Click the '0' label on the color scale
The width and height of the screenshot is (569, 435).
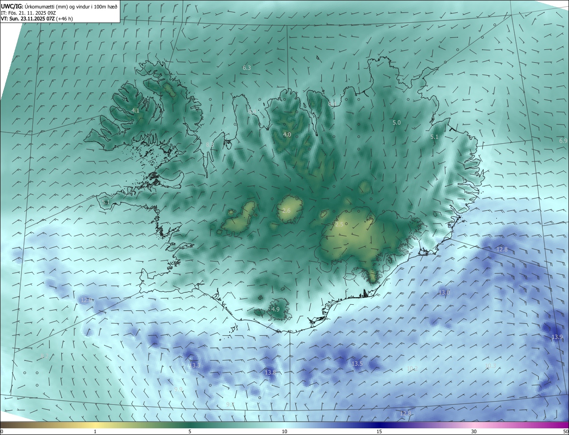coord(2,431)
